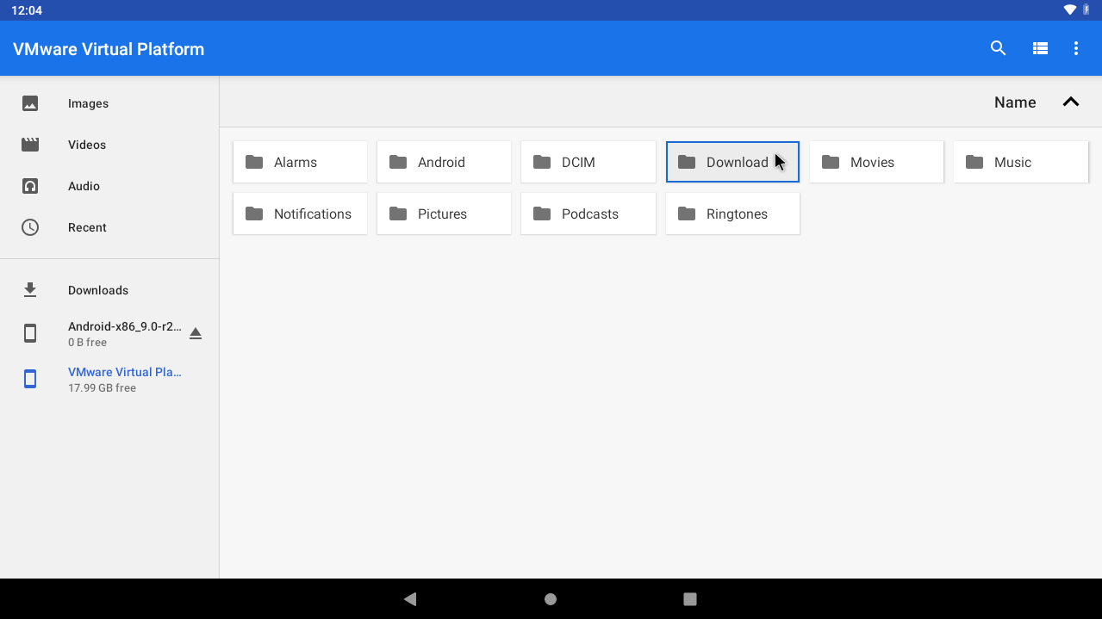Image resolution: width=1102 pixels, height=619 pixels.
Task: Select VMware Virtual Pla... storage entry
Action: pos(109,379)
